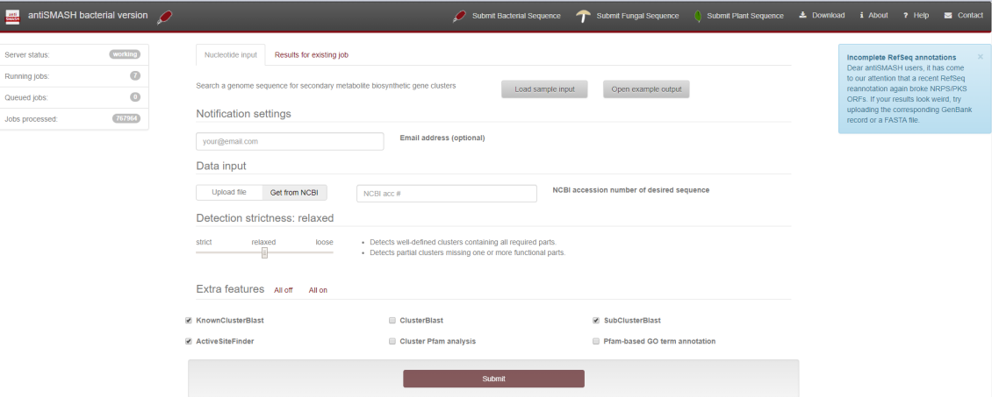Click the Download arrow icon
This screenshot has height=397, width=992.
pos(803,15)
